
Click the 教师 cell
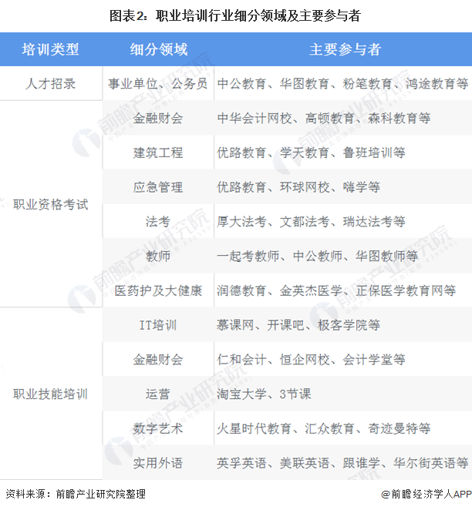(158, 256)
